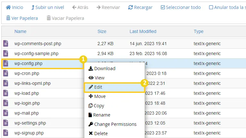Select file wp-signup.php
246x138 pixels.
29,133
